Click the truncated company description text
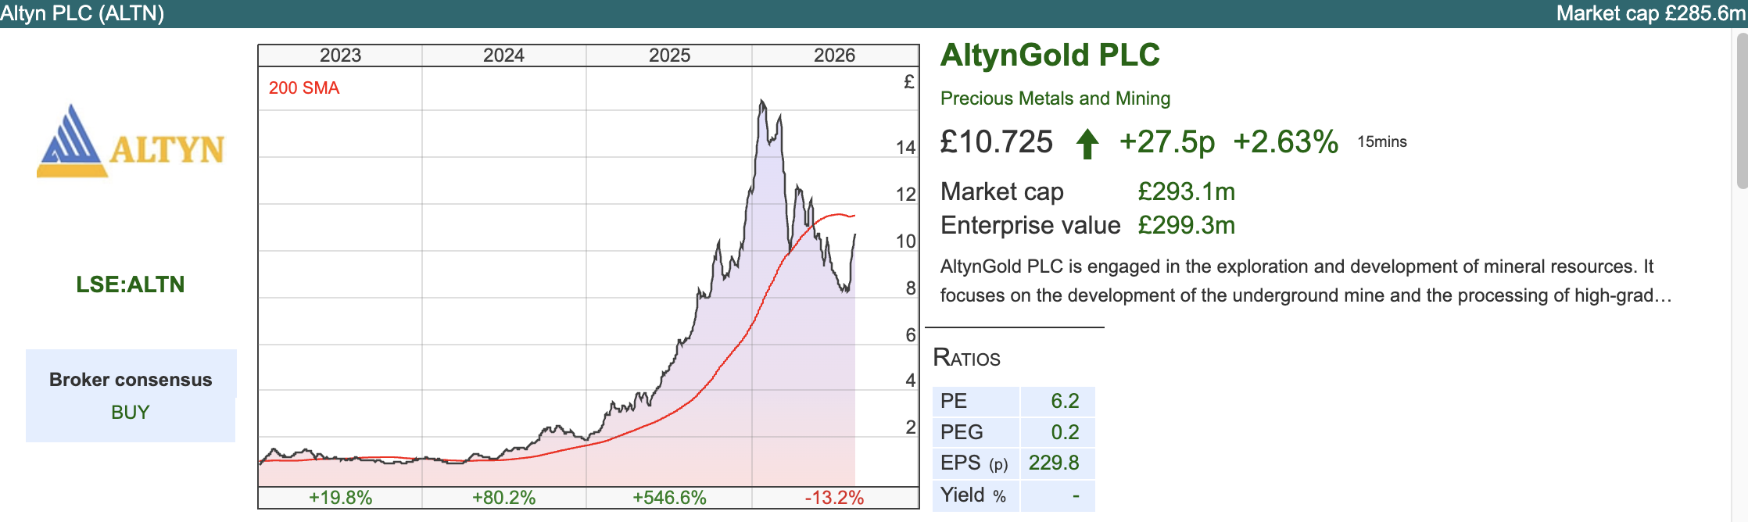Viewport: 1748px width, 522px height. point(1306,281)
